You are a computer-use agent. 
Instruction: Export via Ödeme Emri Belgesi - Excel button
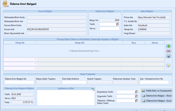tap(157, 101)
